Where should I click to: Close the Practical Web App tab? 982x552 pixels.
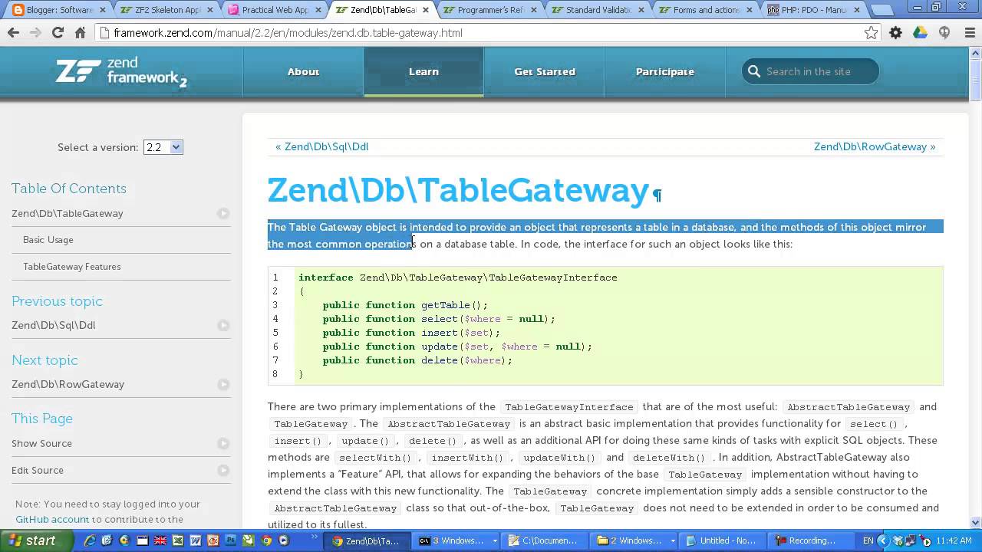(318, 11)
